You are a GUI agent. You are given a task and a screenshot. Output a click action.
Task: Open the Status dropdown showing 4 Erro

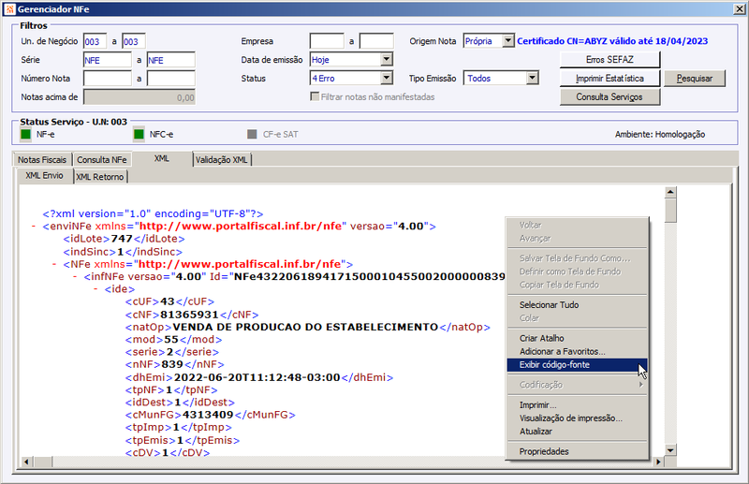coord(387,78)
